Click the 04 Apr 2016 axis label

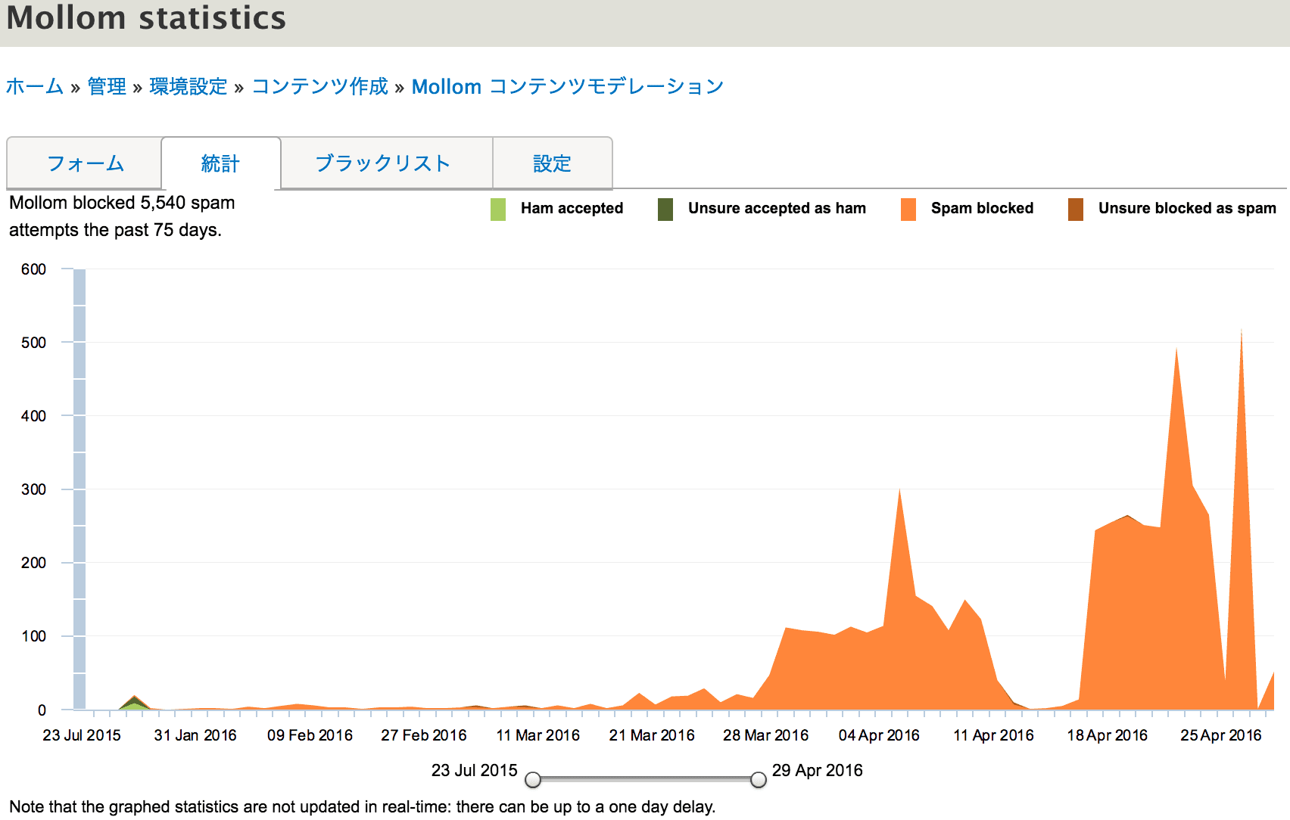[x=879, y=735]
